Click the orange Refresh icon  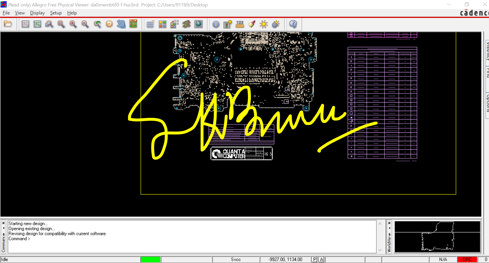(x=109, y=24)
